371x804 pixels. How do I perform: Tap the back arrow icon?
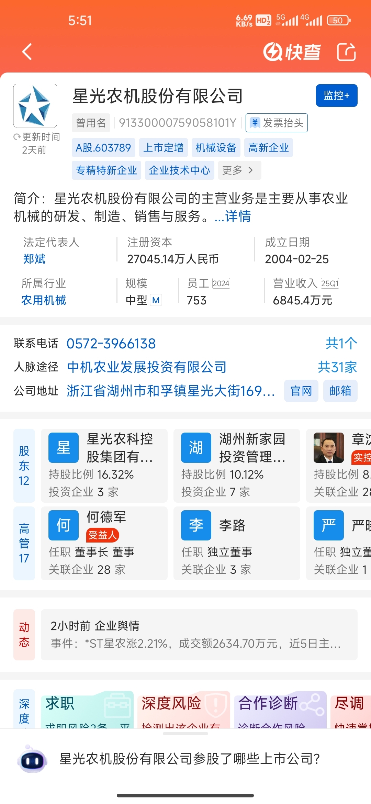click(x=27, y=52)
